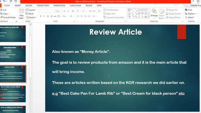The image size is (201, 113).
Task: Click the Format Painter tool
Action: coord(8,18)
